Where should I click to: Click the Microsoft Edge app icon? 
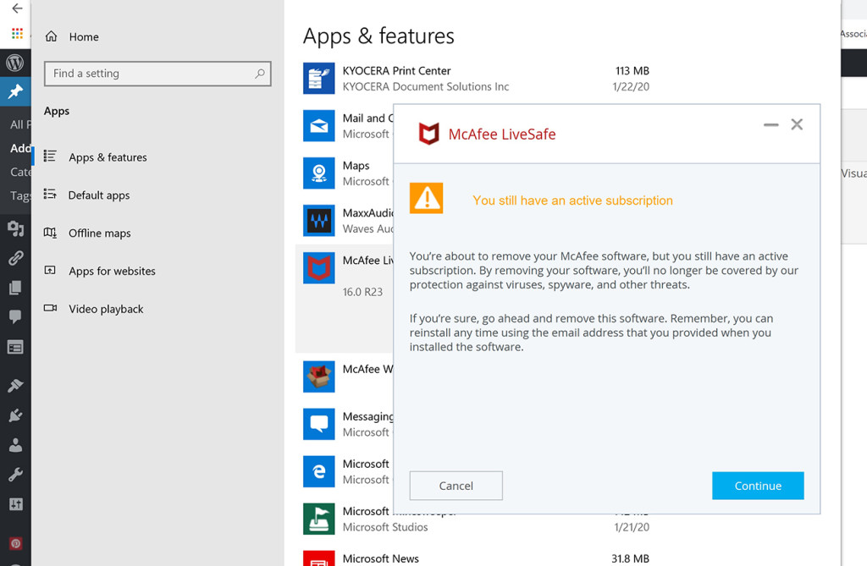click(318, 471)
